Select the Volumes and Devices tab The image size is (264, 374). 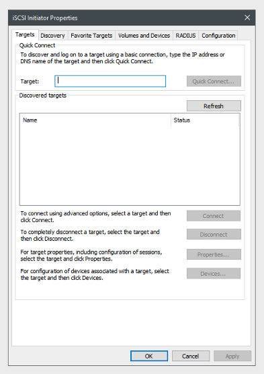pyautogui.click(x=144, y=36)
